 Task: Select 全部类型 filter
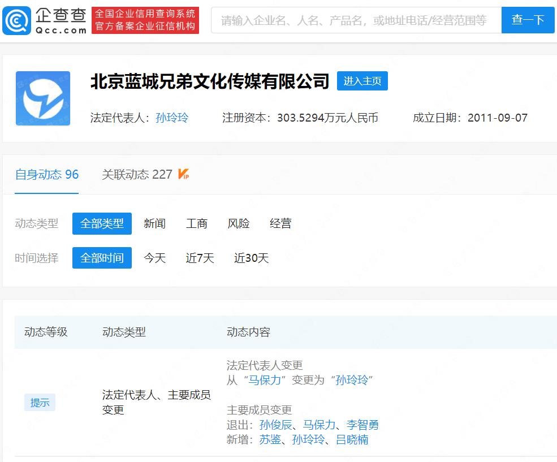102,224
